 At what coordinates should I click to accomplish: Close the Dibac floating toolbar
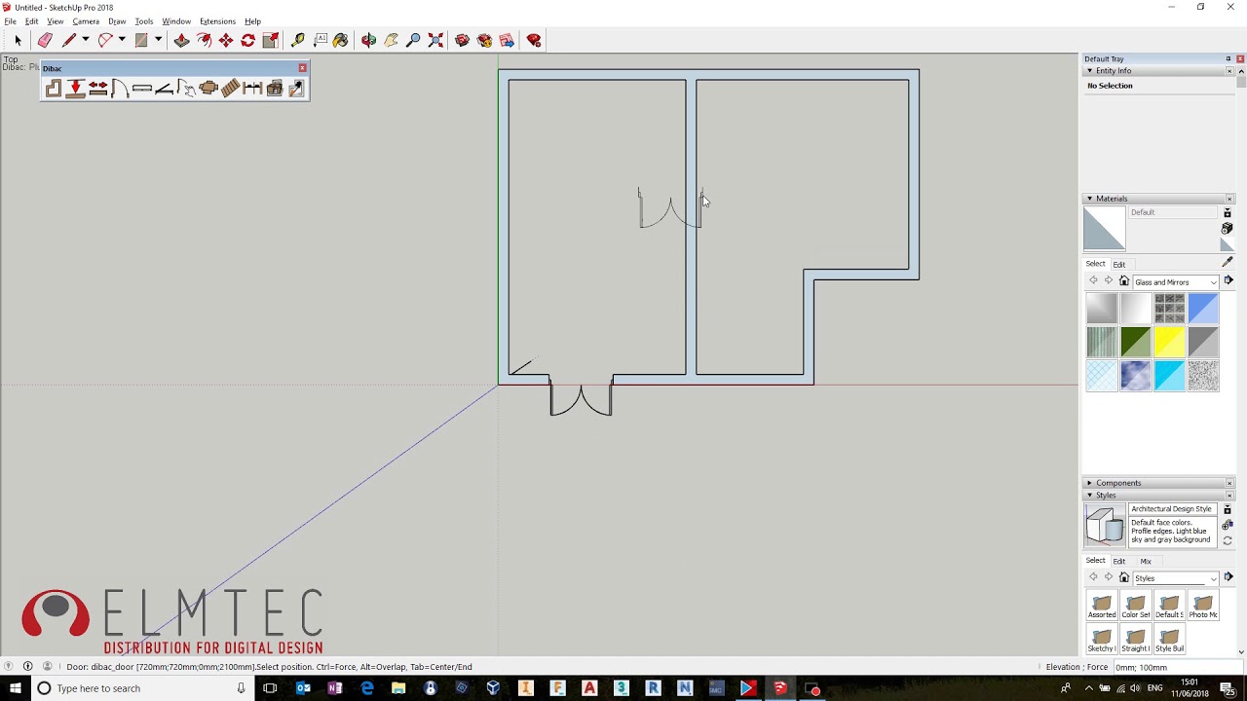coord(302,68)
